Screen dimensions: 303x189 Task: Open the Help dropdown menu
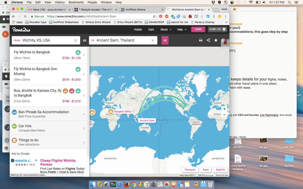[182, 30]
